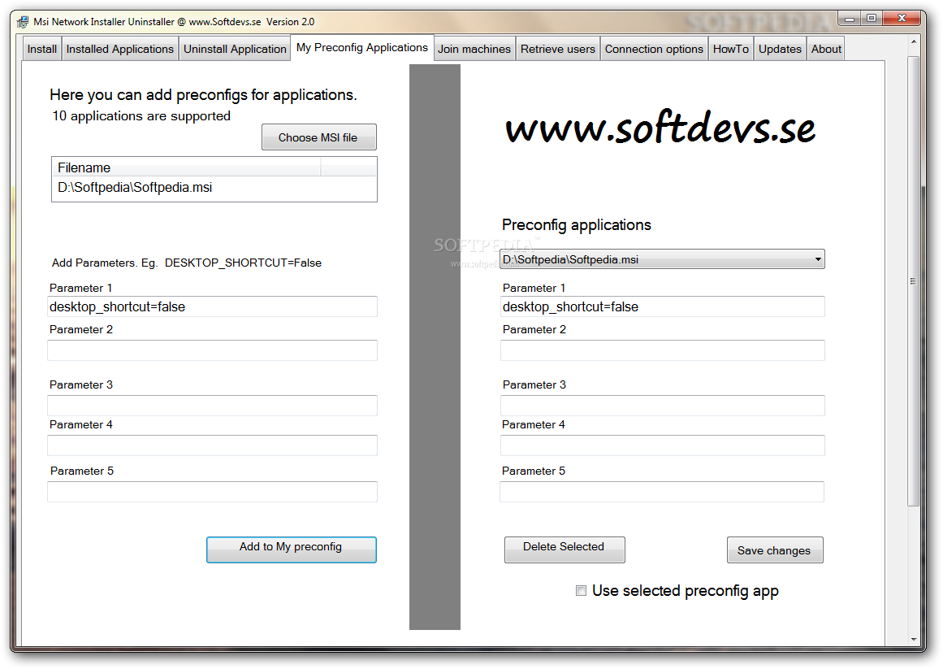Switch to Connection options tab

click(x=654, y=49)
